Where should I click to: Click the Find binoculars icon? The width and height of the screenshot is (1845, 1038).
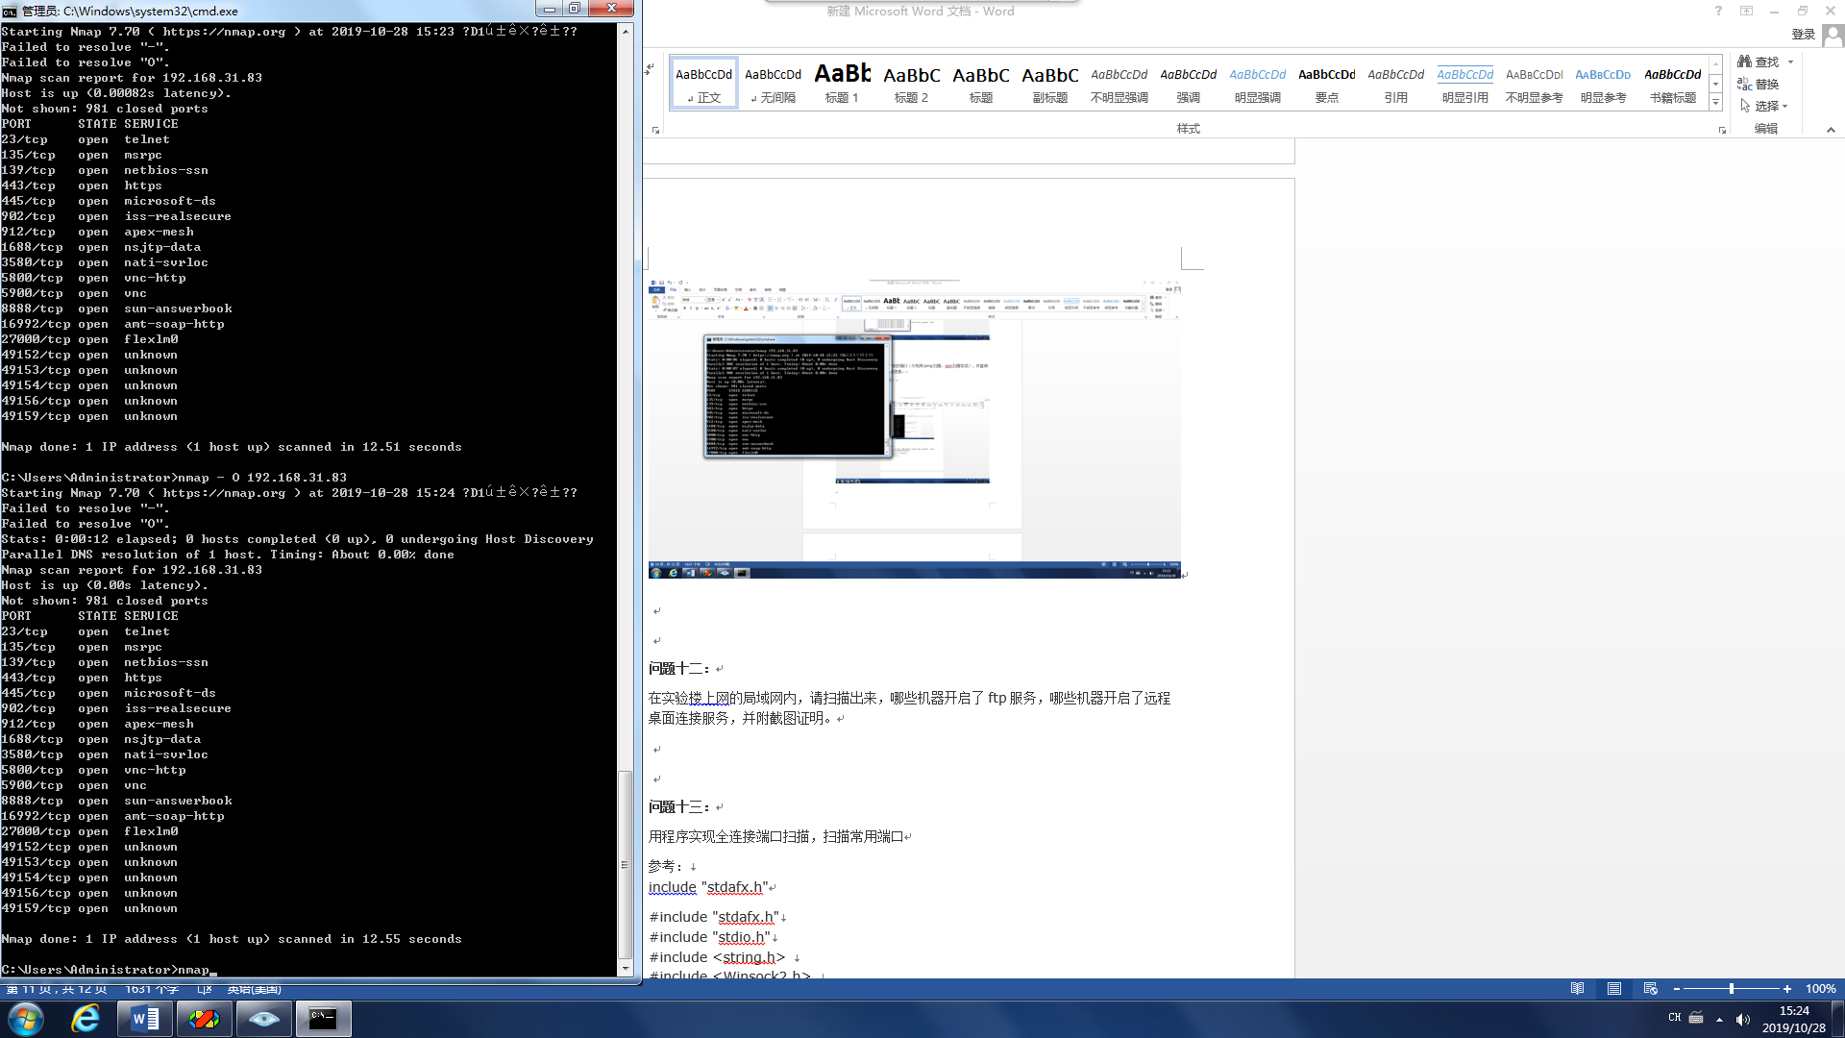click(1744, 62)
